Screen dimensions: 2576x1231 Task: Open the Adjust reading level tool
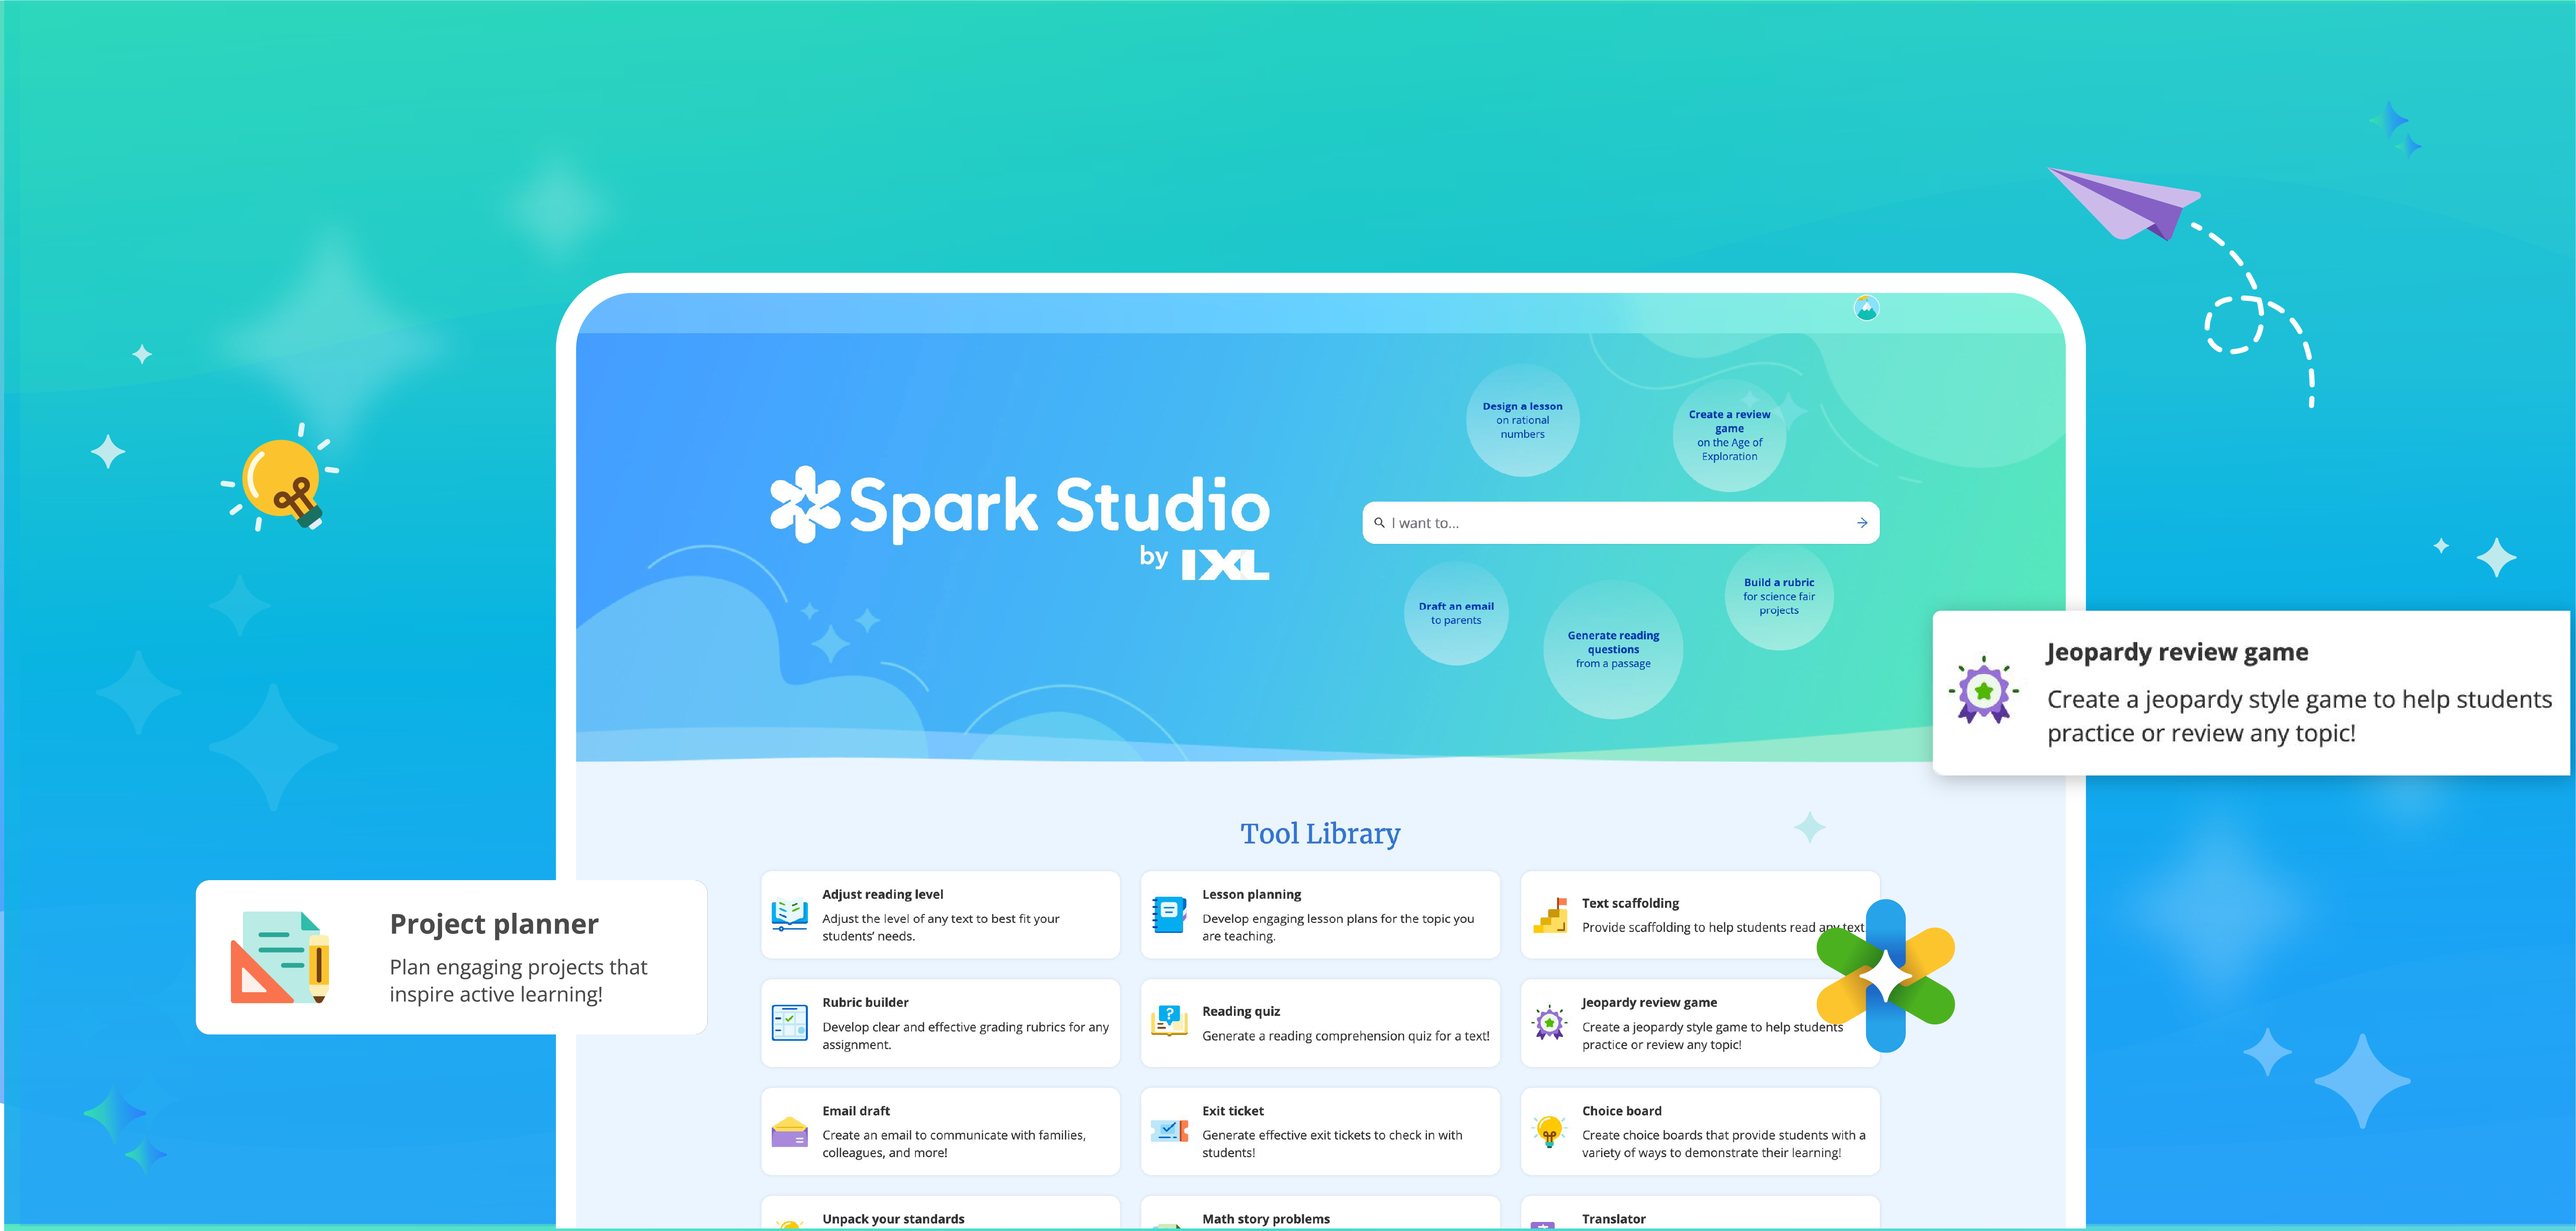[x=941, y=914]
